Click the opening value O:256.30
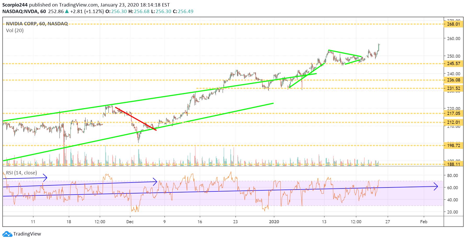 116,11
